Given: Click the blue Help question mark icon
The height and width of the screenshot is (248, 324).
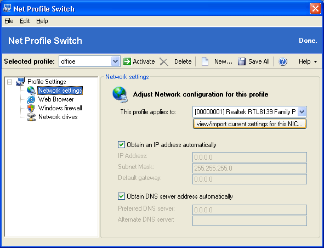Looking at the screenshot, I should (x=283, y=61).
